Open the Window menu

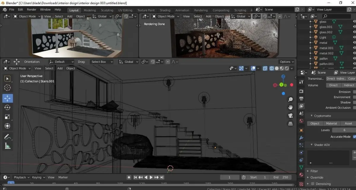click(45, 9)
